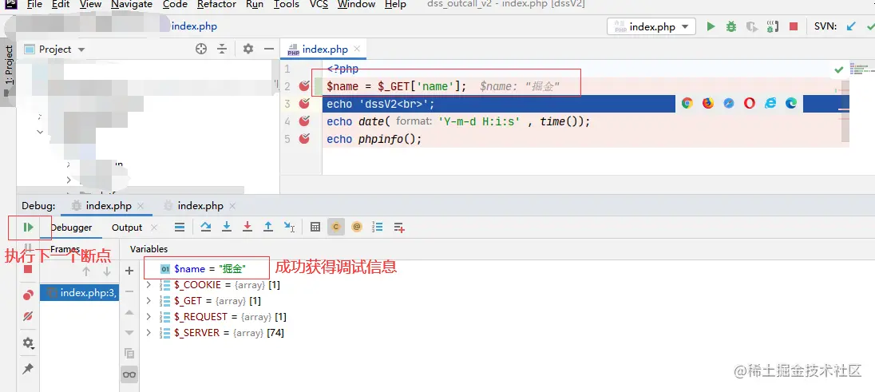The image size is (875, 392).
Task: Expand the $_COOKIE array variable
Action: [148, 285]
